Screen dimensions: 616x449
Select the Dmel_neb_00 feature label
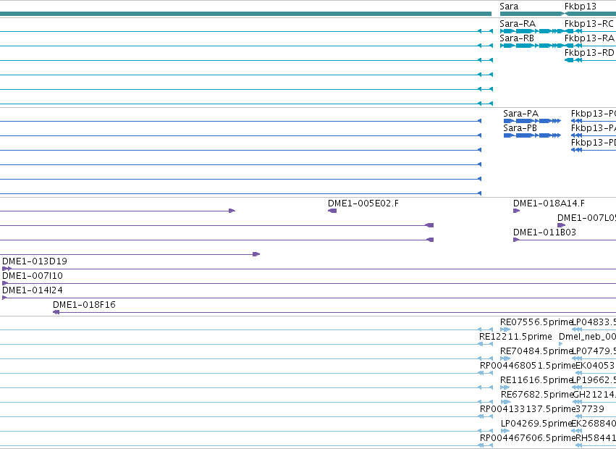(x=587, y=337)
